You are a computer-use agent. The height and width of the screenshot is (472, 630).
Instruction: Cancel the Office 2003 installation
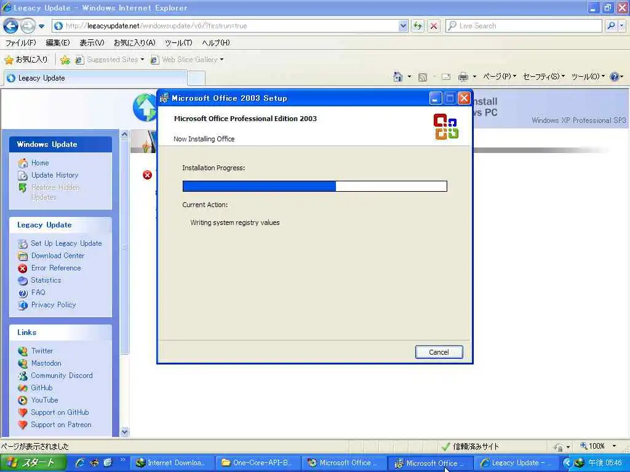point(439,352)
